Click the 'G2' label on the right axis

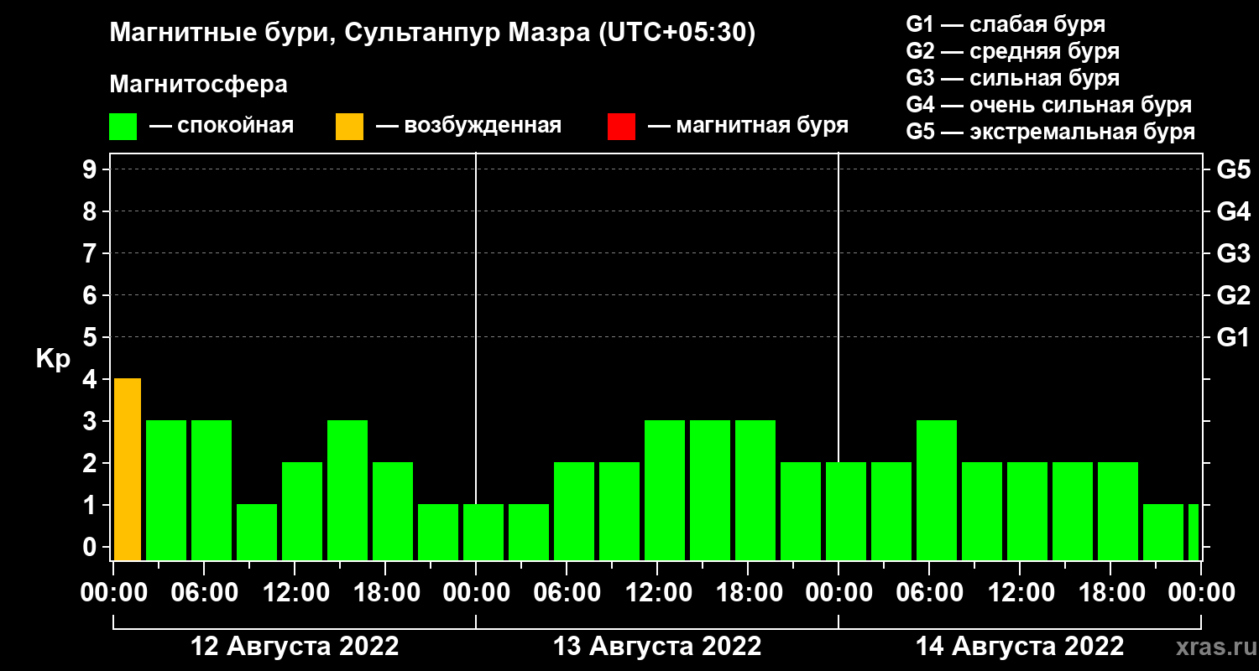[1234, 295]
